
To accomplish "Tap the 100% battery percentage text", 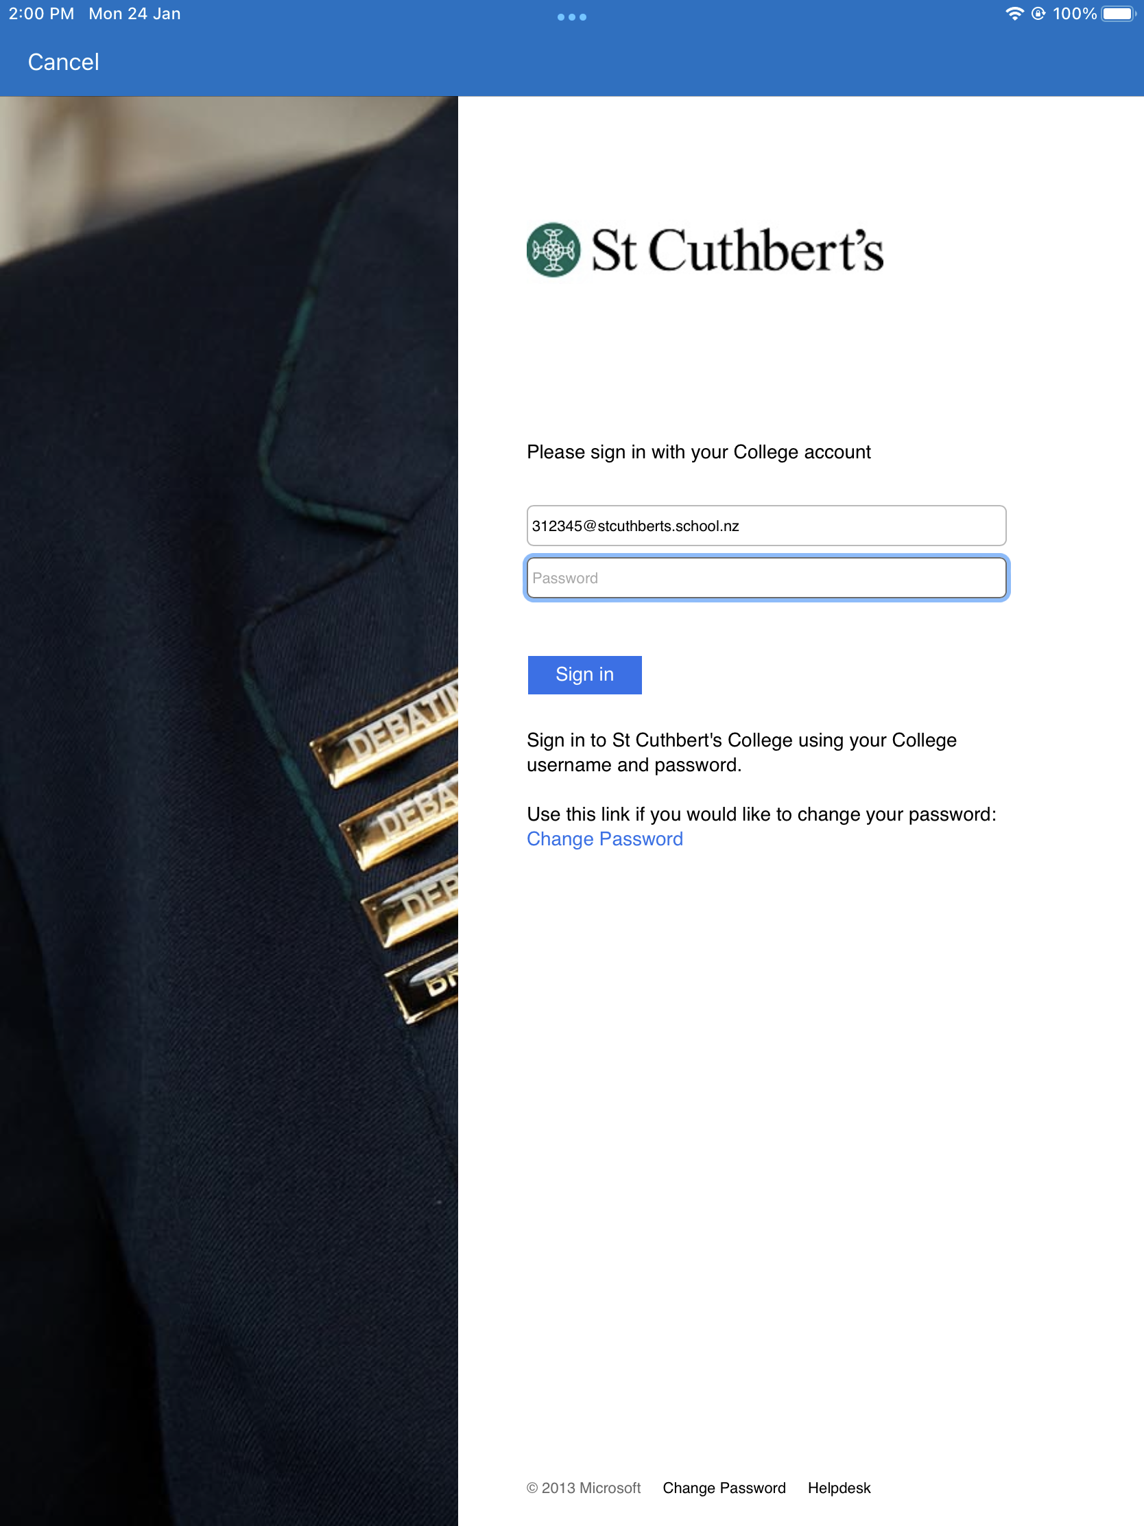I will (1073, 14).
